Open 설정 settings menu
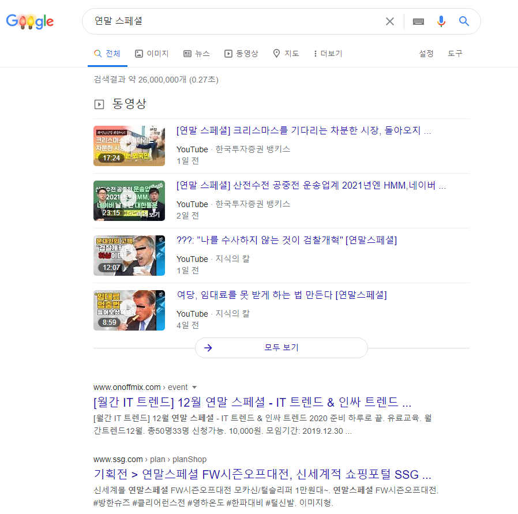 pos(426,54)
